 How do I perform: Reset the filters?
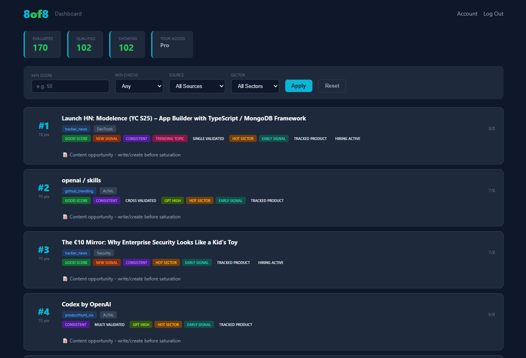tap(332, 86)
